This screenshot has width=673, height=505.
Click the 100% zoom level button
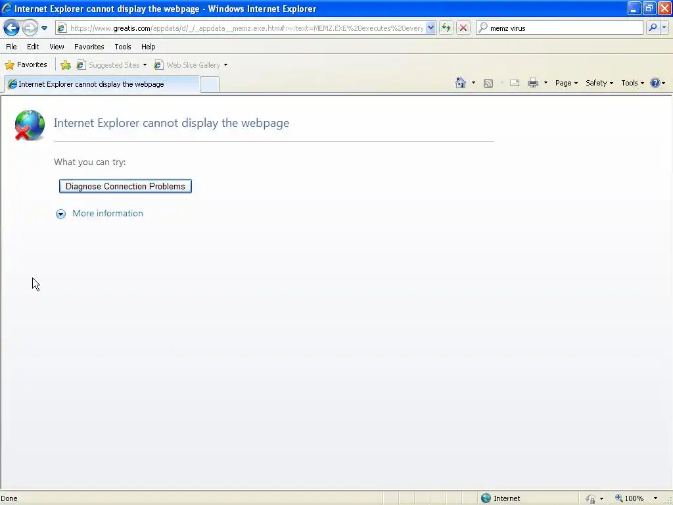click(629, 498)
